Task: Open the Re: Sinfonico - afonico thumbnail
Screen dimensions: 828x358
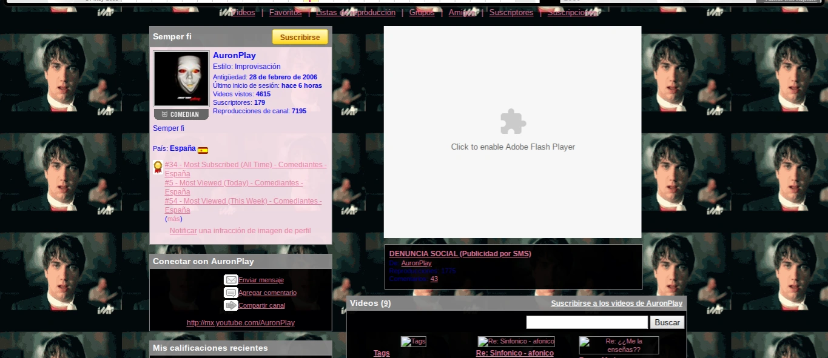Action: pos(516,342)
